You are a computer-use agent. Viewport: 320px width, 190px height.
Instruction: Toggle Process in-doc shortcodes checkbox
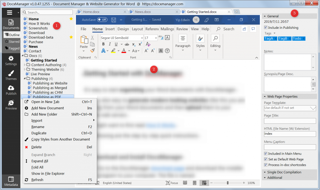tap(266, 165)
